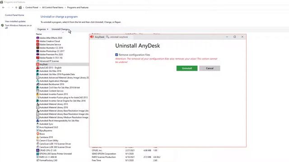Select the Avro Keyboard 5.6.0 icon
The height and width of the screenshot is (162, 289).
37,127
